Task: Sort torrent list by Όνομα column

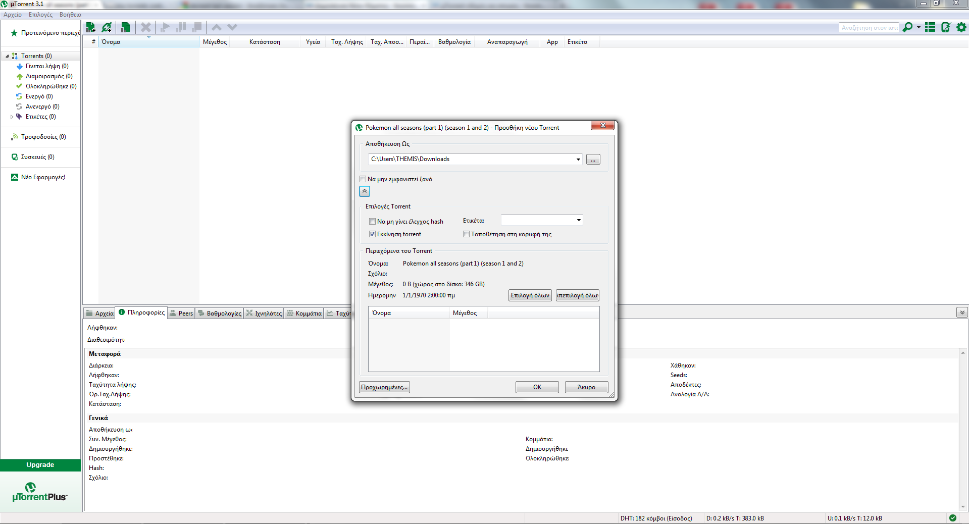Action: click(149, 42)
